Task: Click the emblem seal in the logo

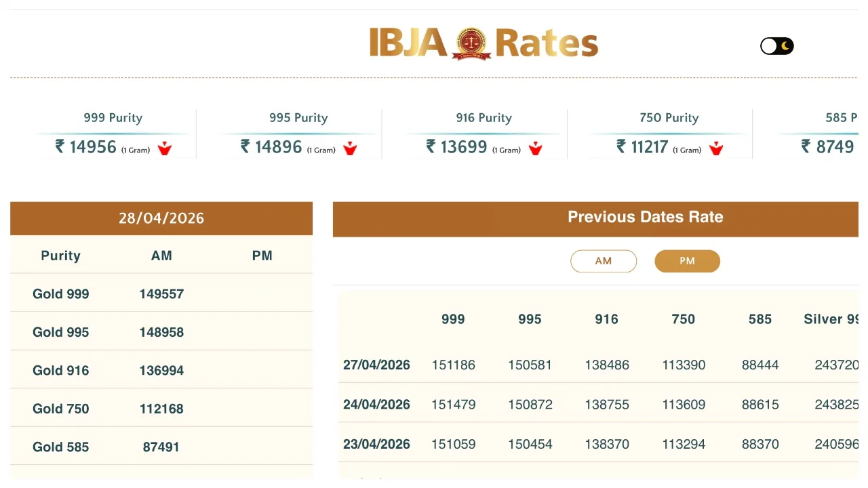Action: click(471, 43)
